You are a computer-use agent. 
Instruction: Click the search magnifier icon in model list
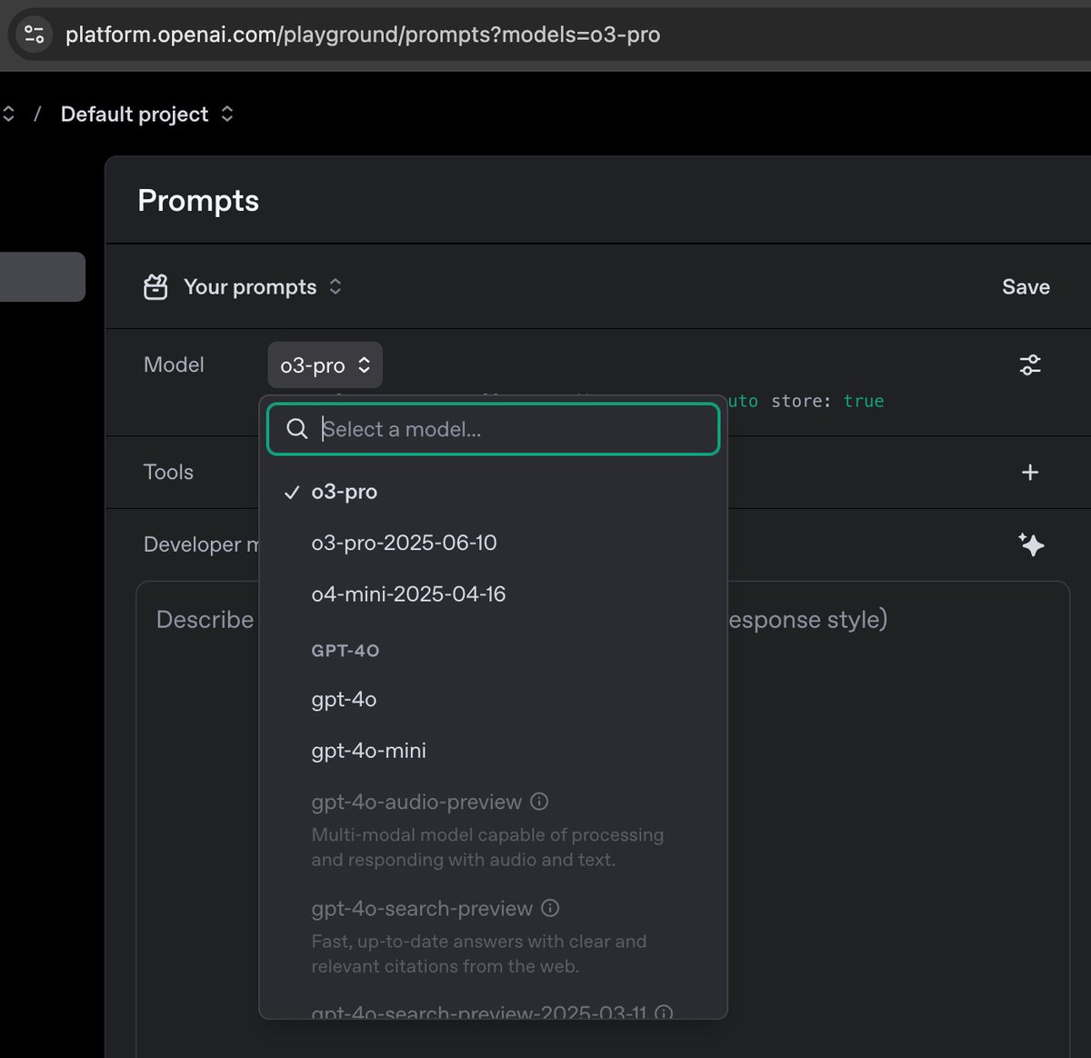point(296,429)
